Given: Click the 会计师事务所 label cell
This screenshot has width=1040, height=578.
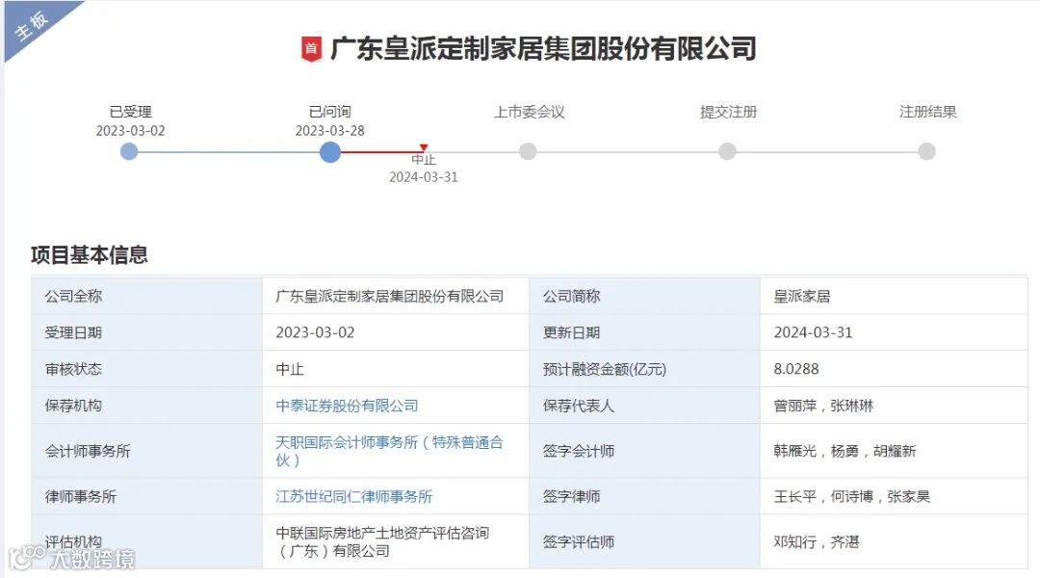Looking at the screenshot, I should click(146, 451).
